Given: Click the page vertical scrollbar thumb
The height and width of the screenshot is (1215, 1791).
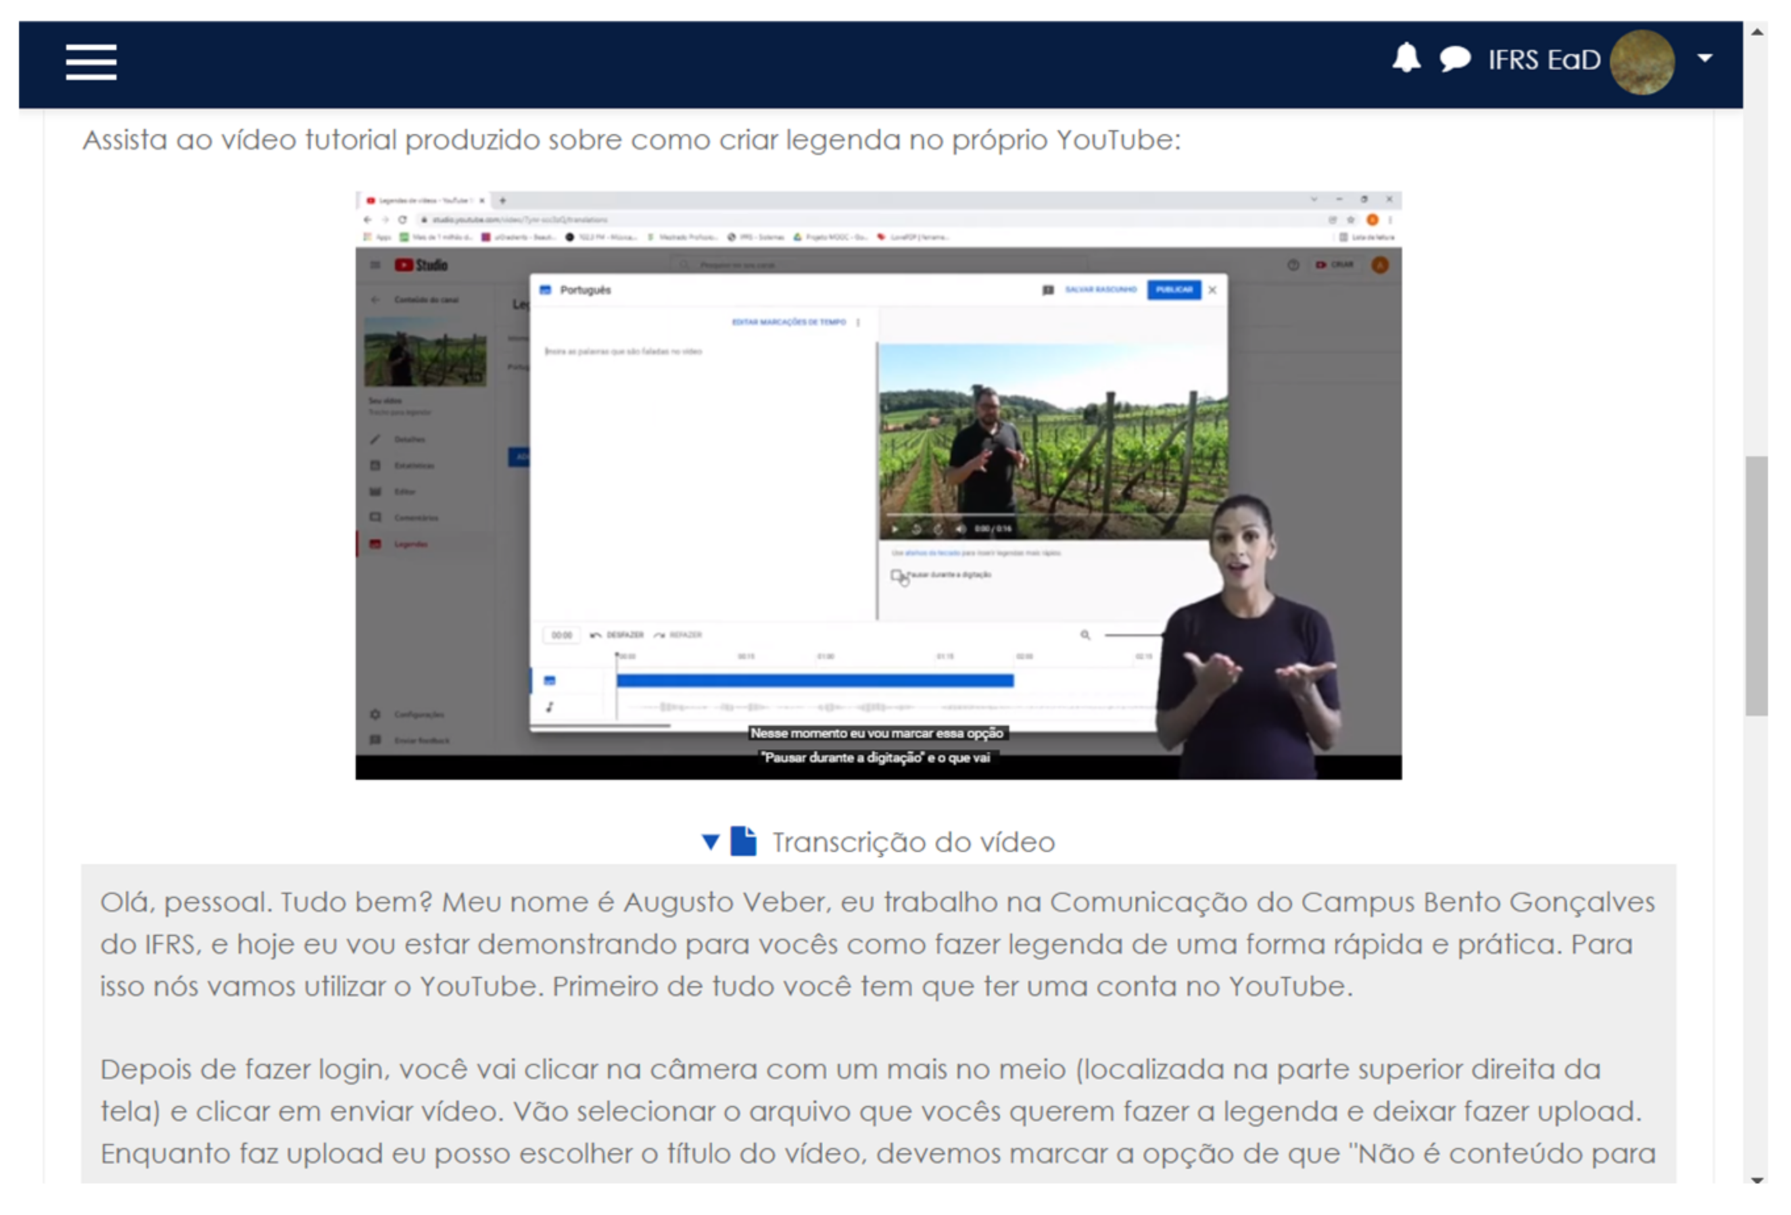Looking at the screenshot, I should pyautogui.click(x=1755, y=586).
